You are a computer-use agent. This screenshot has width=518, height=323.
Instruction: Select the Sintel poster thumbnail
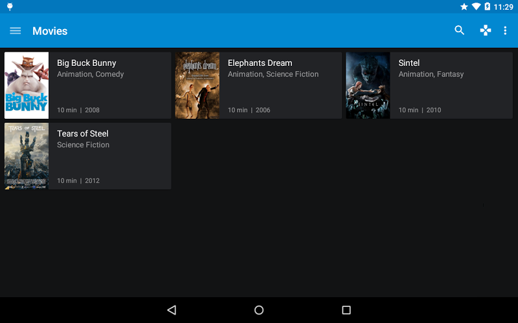[368, 85]
